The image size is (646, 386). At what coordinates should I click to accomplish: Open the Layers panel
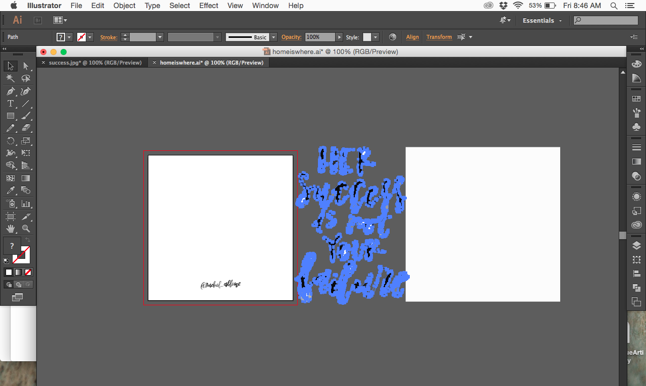click(x=636, y=246)
